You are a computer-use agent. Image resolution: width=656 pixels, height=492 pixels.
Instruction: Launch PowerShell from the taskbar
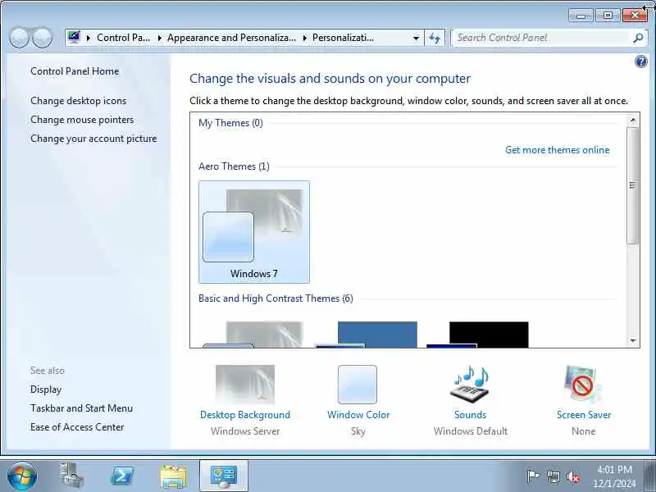[x=122, y=476]
